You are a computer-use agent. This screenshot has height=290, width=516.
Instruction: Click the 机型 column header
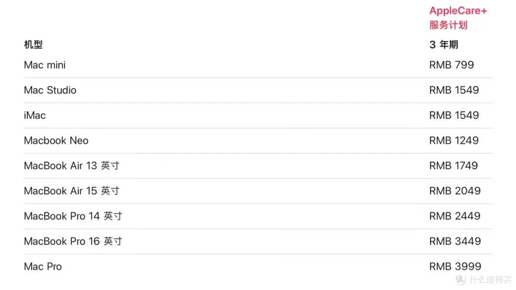pyautogui.click(x=33, y=44)
